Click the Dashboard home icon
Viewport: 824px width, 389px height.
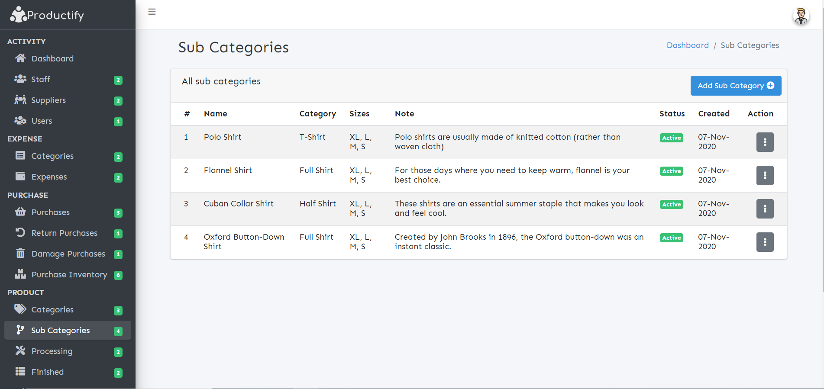click(20, 58)
